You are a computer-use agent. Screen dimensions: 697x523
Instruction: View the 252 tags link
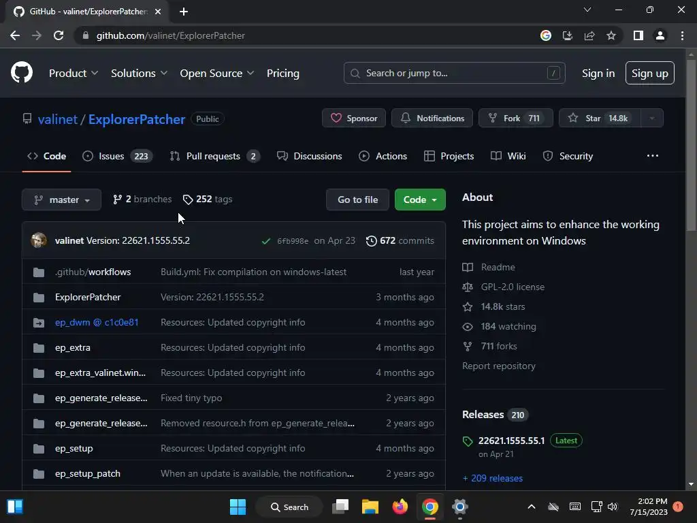point(208,200)
